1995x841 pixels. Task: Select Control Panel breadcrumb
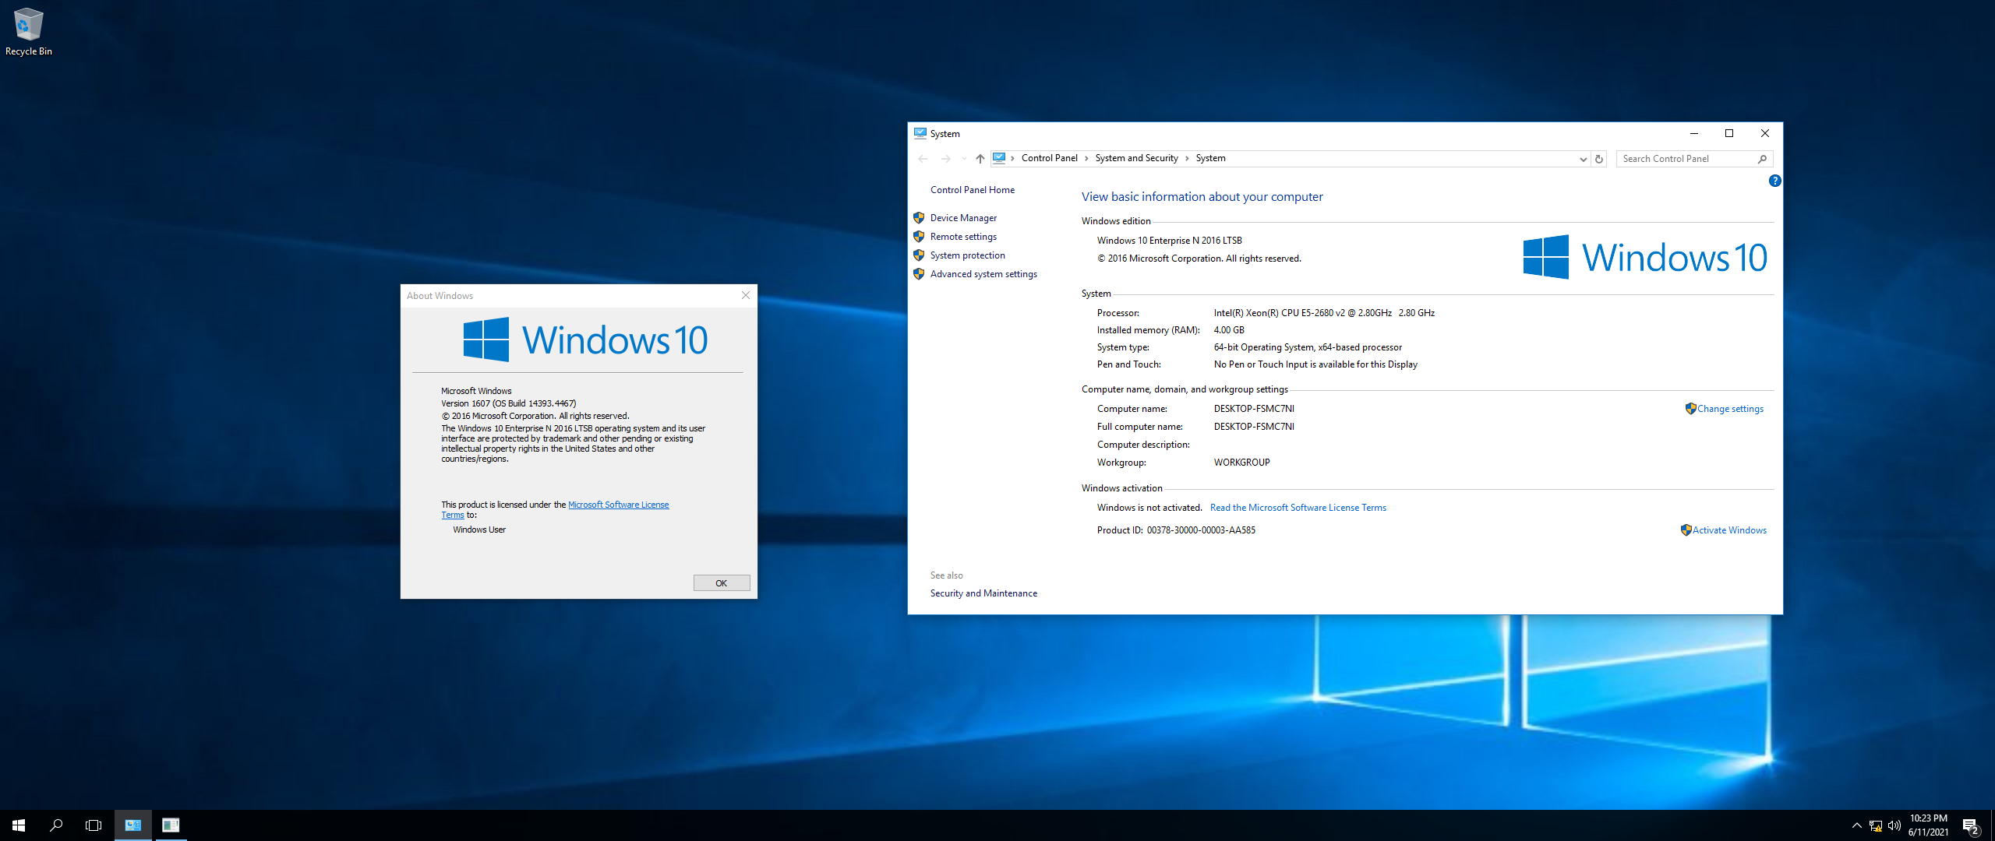(x=1049, y=158)
